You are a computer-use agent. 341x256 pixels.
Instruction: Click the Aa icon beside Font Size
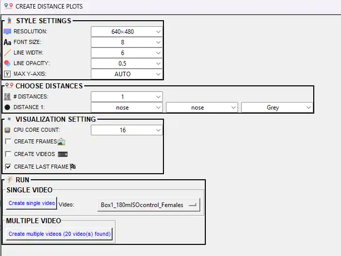(8, 42)
